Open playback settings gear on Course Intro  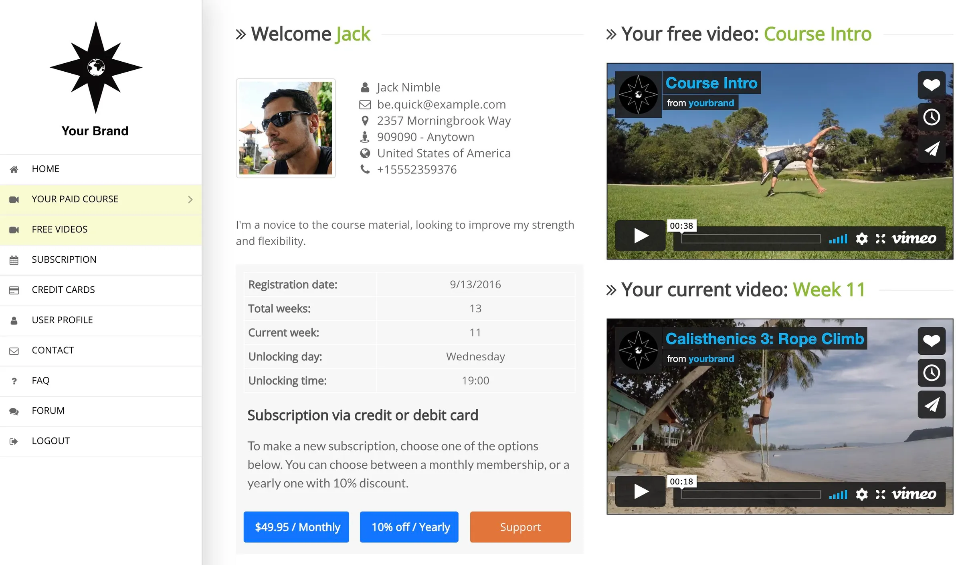click(x=862, y=239)
